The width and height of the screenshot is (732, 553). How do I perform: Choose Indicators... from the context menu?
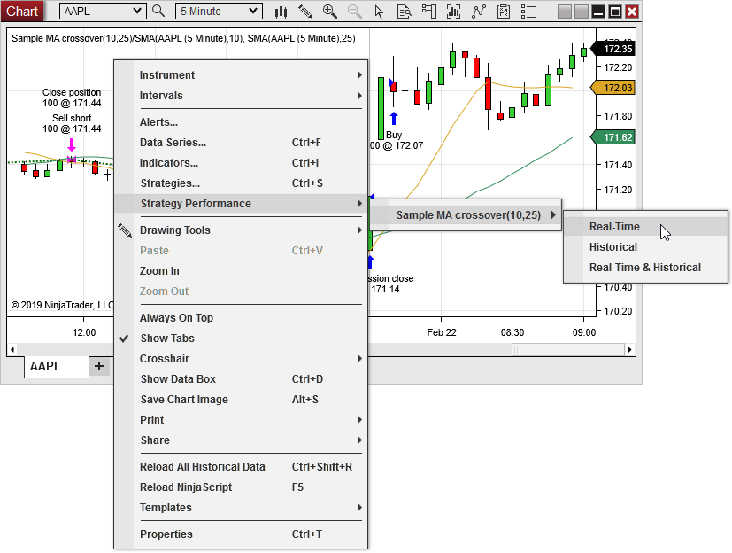(168, 163)
